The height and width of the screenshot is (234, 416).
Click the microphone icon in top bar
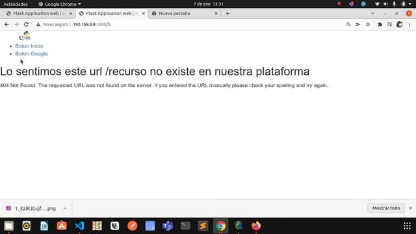point(395,4)
